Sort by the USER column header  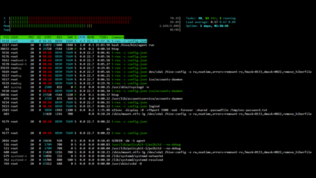[14, 37]
